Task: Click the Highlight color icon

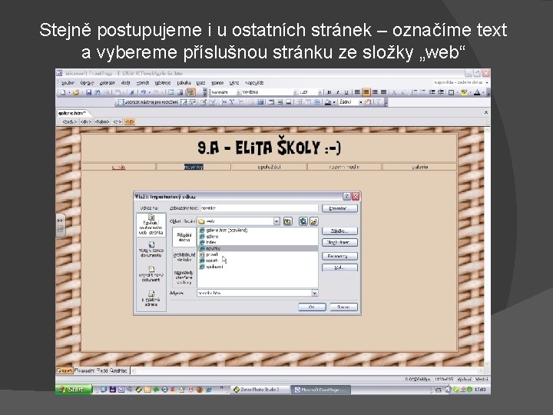Action: (x=464, y=92)
